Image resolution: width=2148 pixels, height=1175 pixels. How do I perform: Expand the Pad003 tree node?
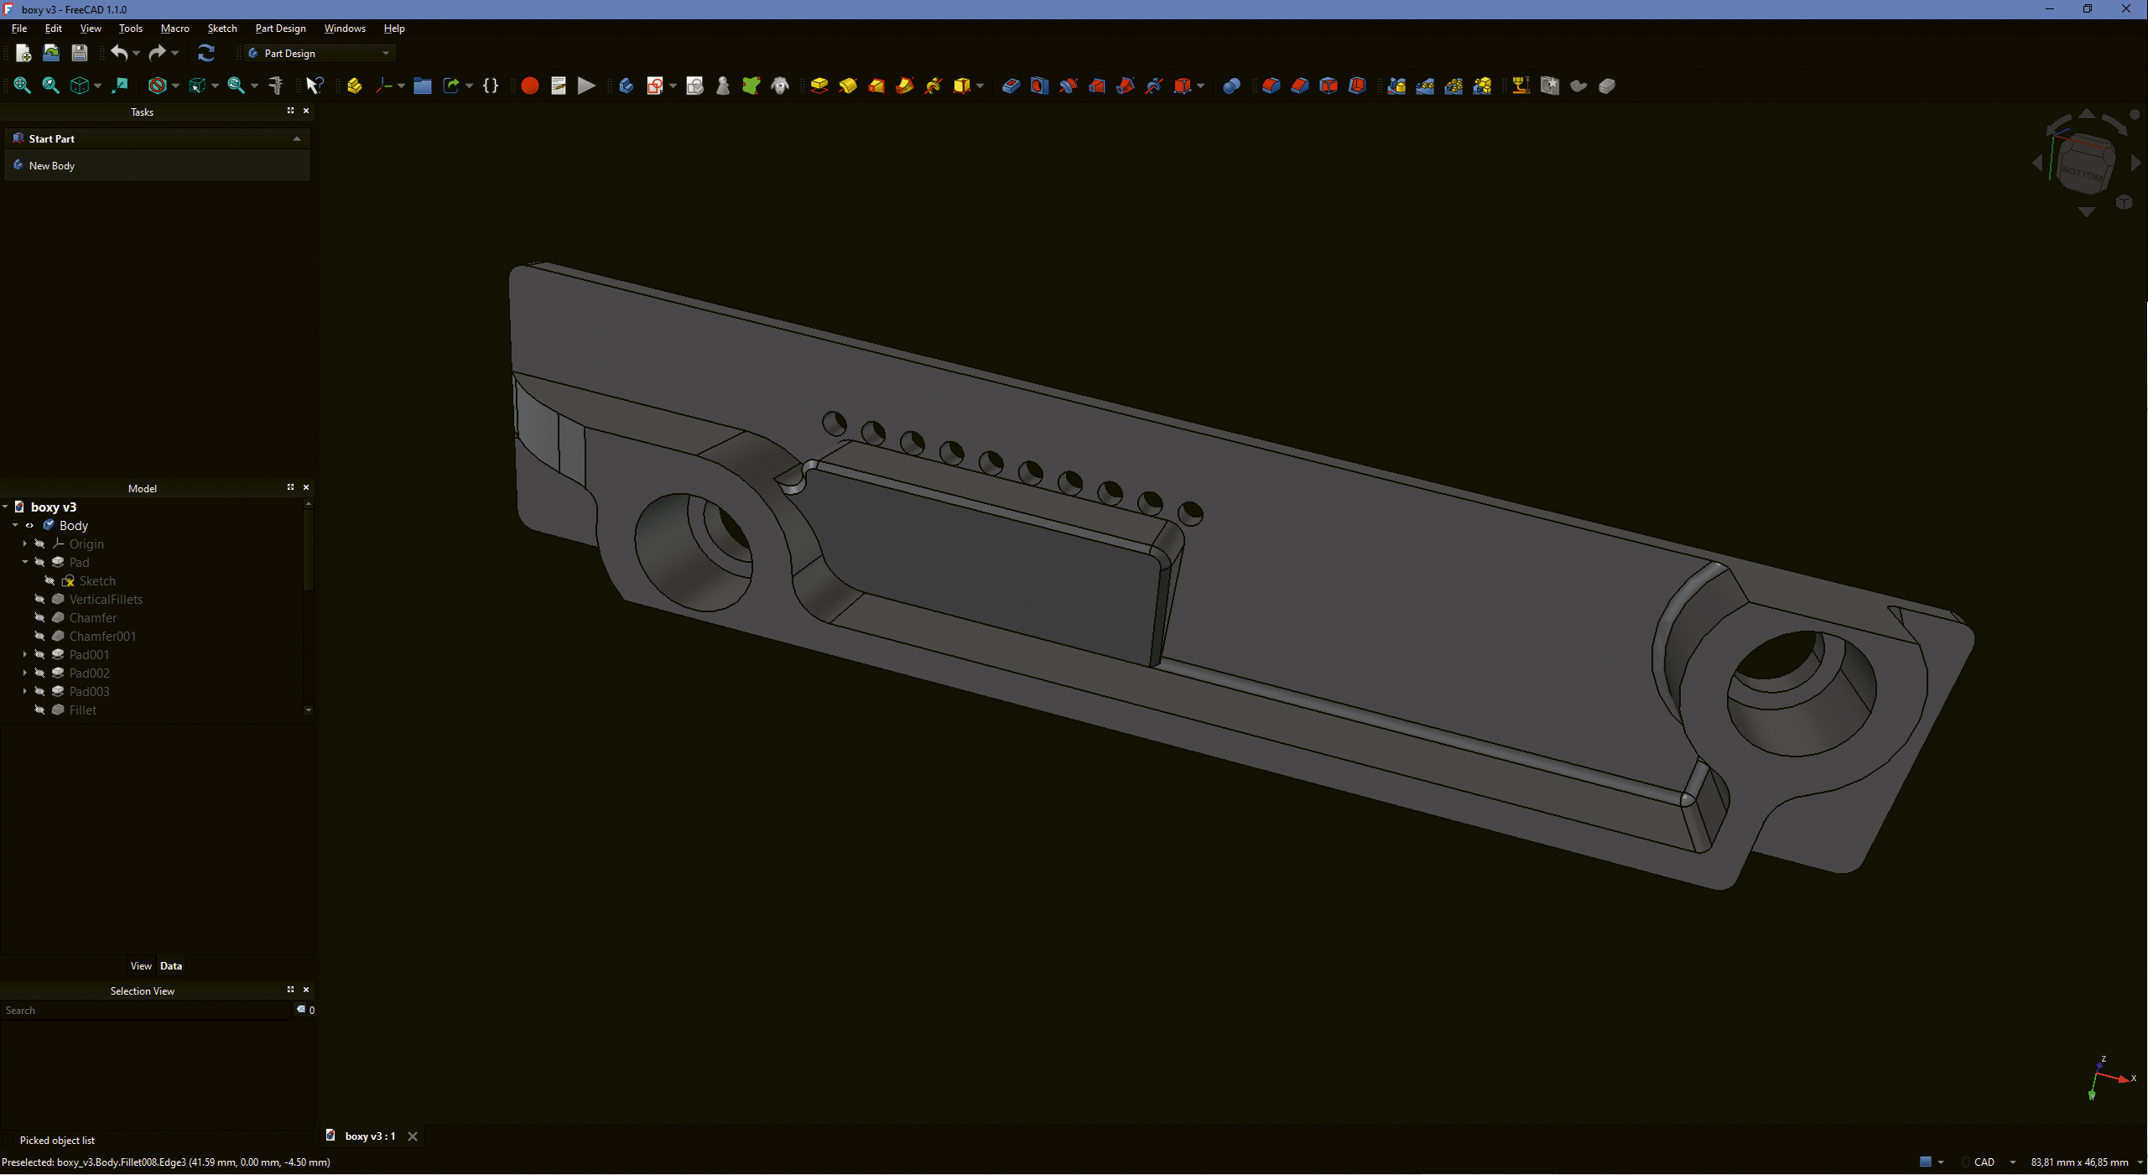[25, 692]
